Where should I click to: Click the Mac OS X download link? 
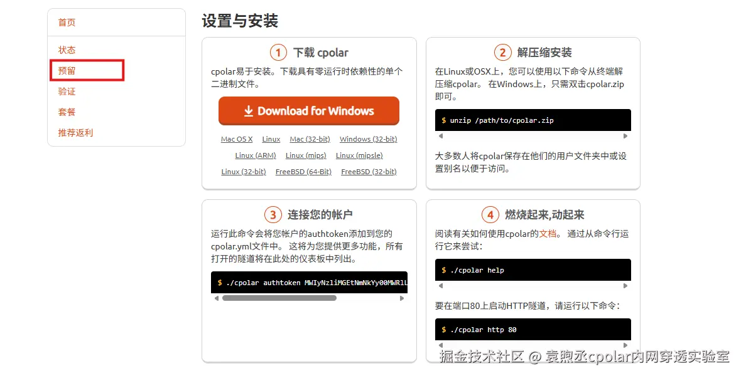[237, 139]
